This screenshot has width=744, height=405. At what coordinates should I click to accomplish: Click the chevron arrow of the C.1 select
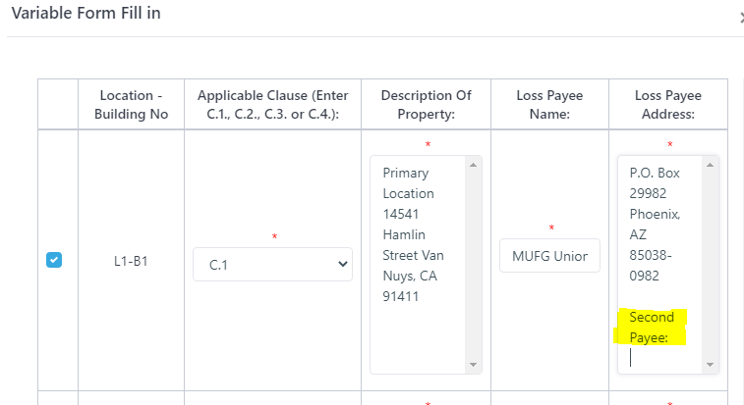tap(342, 264)
